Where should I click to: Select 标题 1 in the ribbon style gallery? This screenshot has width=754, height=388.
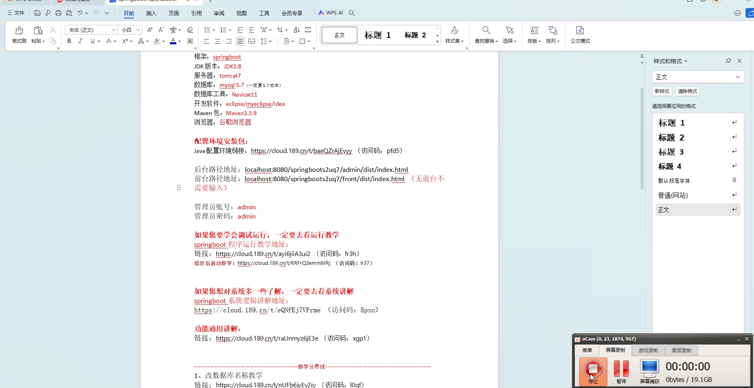(x=377, y=35)
